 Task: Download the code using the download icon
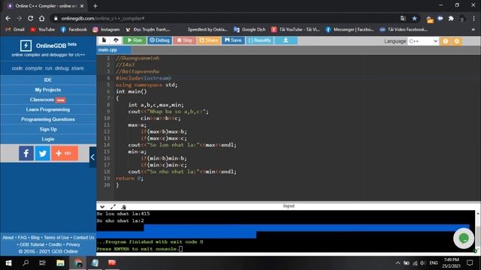pos(286,40)
